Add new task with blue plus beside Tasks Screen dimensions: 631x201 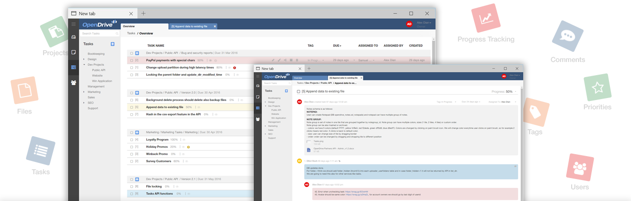tap(113, 44)
